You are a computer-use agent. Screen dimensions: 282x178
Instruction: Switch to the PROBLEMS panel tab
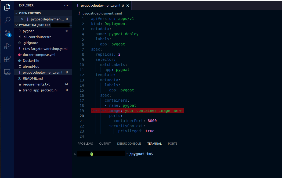(85, 144)
